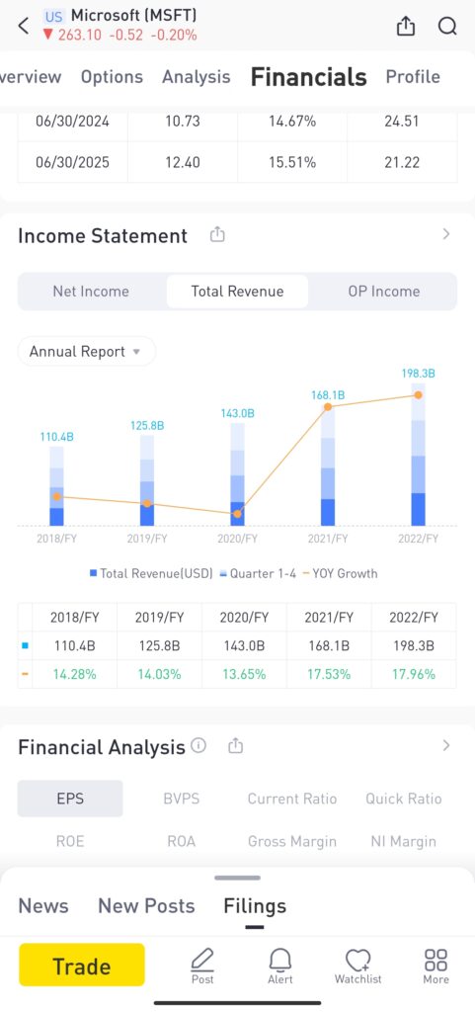Select the Quick Ratio metric

[x=404, y=799]
